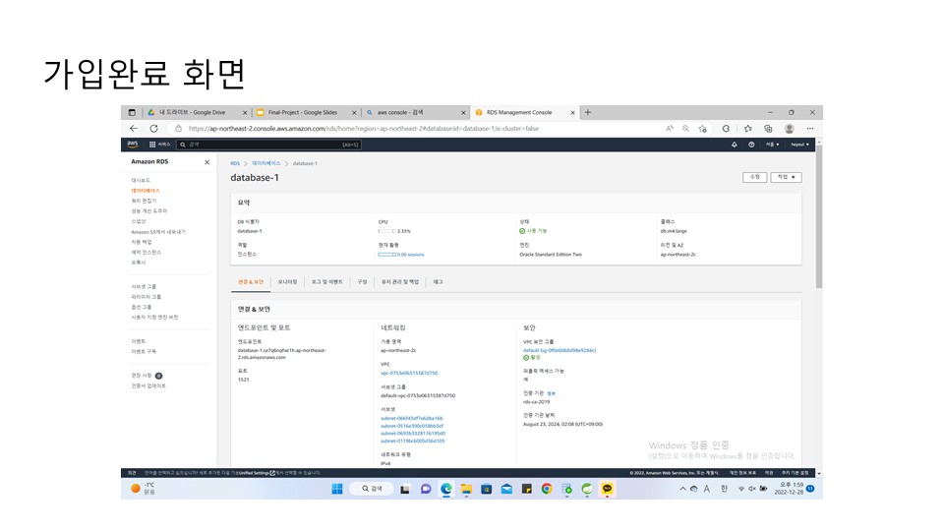Screen dimensions: 944x531
Task: Open 파라미터 그룹 in sidebar
Action: (x=147, y=296)
